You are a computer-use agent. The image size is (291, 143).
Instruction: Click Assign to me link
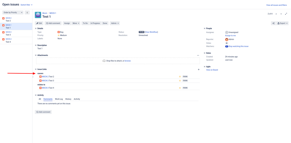(230, 35)
